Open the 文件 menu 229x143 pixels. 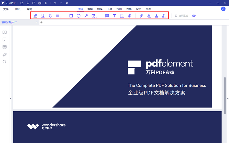click(6, 9)
